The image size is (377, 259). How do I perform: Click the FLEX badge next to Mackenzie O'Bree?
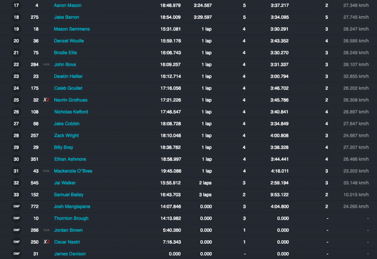coord(46,171)
